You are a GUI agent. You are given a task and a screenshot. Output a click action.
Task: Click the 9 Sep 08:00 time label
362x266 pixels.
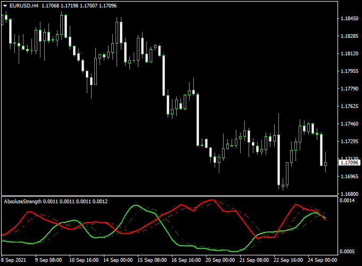click(48, 260)
